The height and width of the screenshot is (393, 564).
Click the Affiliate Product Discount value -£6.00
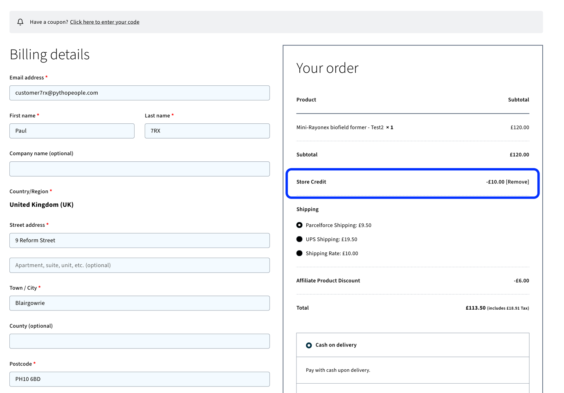coord(521,281)
